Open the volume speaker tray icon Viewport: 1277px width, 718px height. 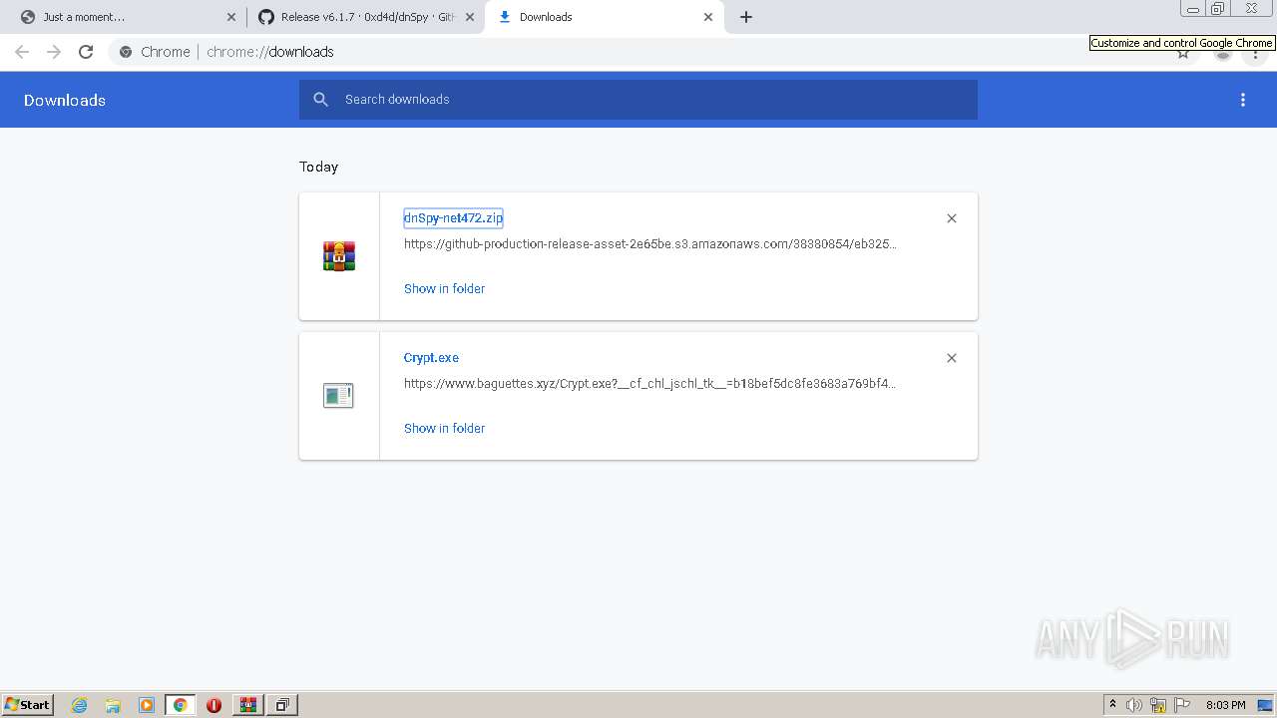(x=1134, y=705)
